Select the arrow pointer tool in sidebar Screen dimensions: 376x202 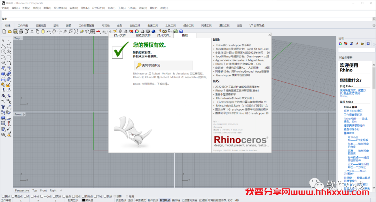3,40
